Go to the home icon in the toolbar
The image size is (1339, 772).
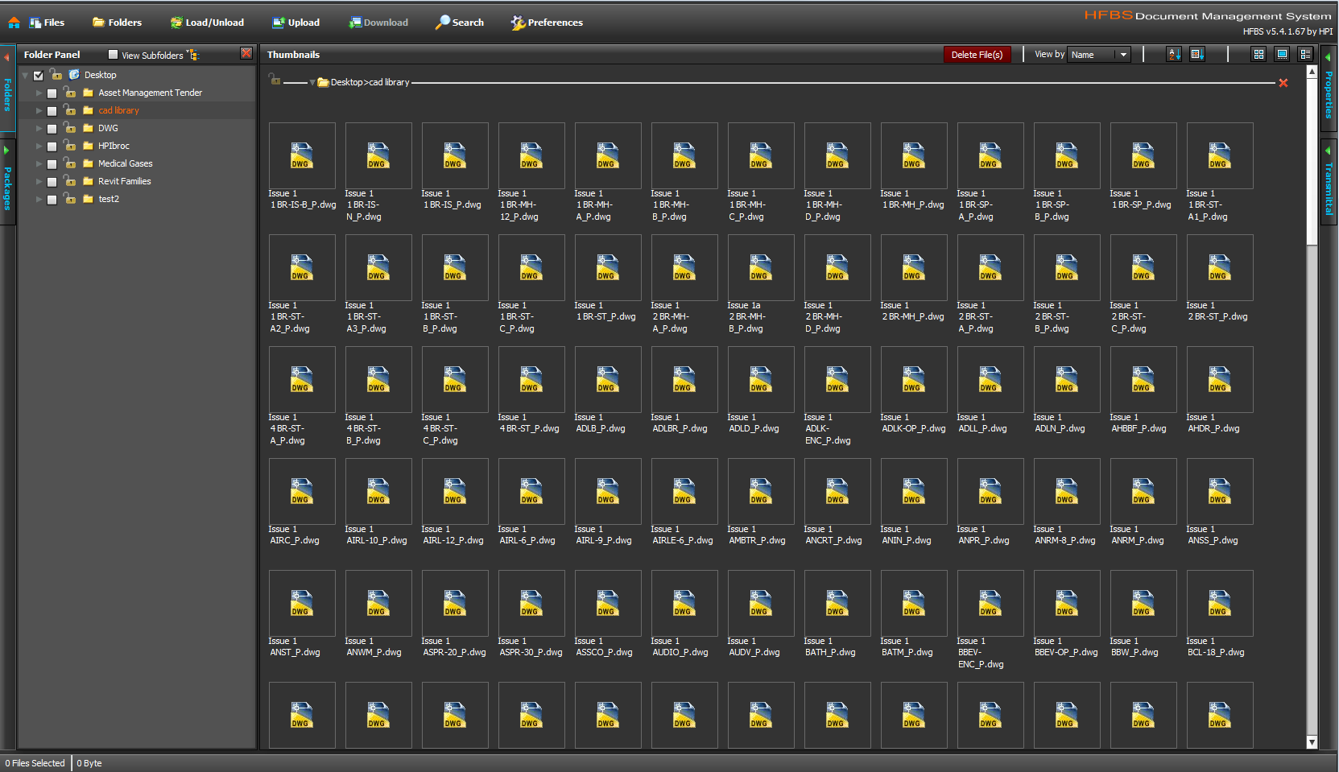[x=14, y=23]
